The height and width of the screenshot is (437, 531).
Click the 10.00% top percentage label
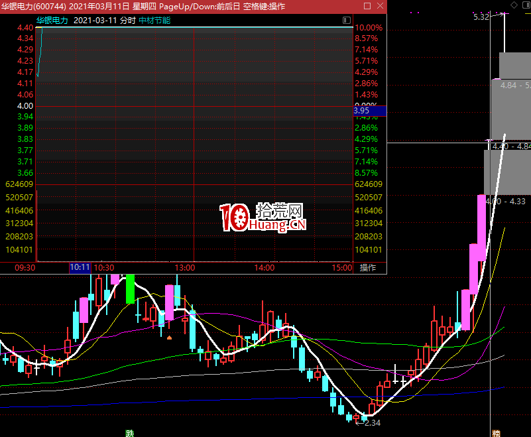[369, 28]
